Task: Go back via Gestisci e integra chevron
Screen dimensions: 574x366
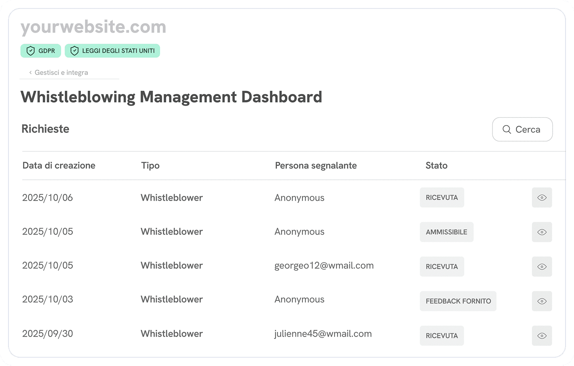Action: [30, 72]
